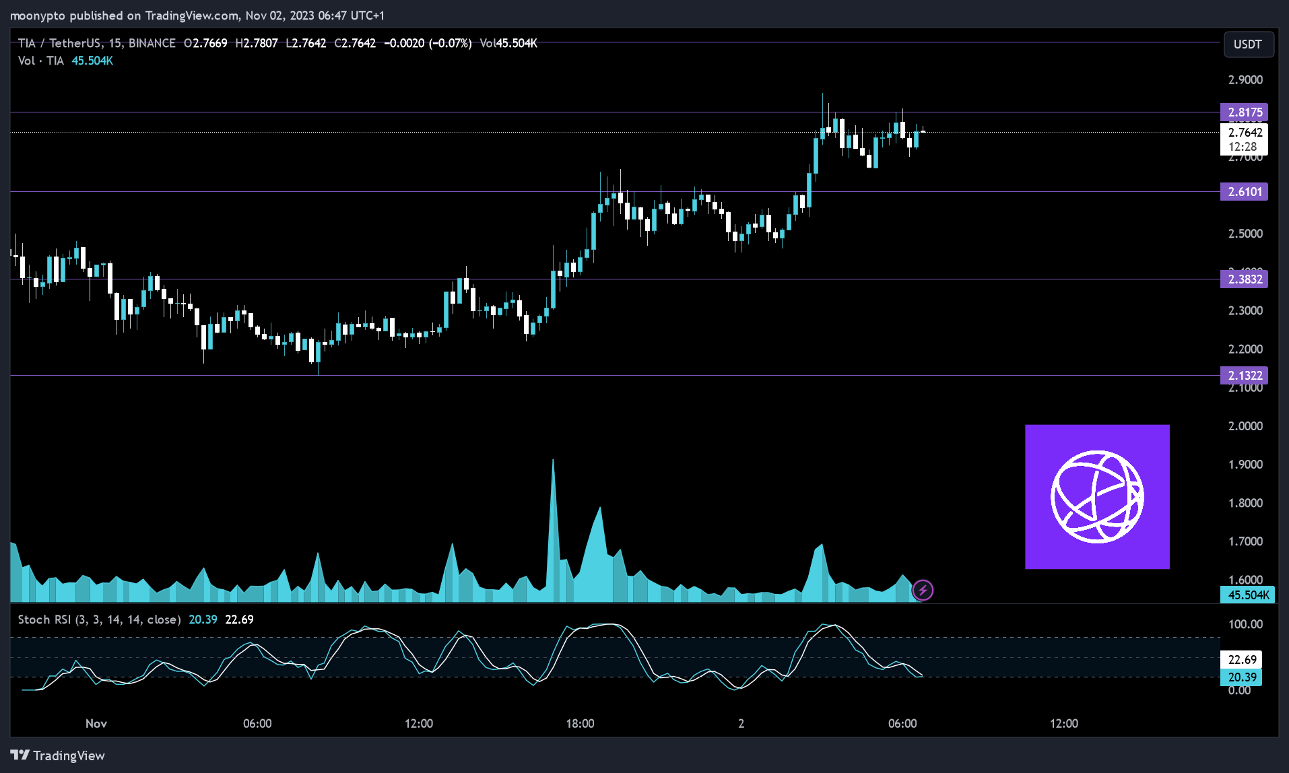Click the Nov date axis label
Image resolution: width=1289 pixels, height=773 pixels.
tap(96, 724)
